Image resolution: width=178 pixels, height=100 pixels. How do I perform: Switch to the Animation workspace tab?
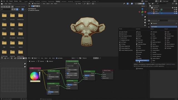(64, 2)
